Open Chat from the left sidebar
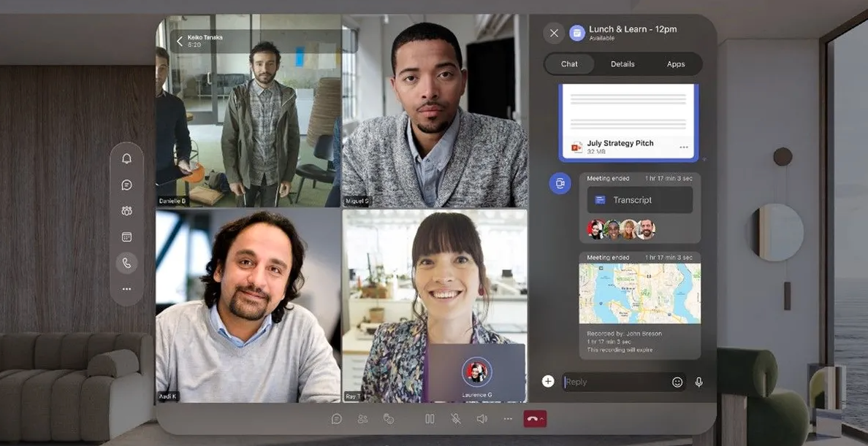868x446 pixels. 126,185
